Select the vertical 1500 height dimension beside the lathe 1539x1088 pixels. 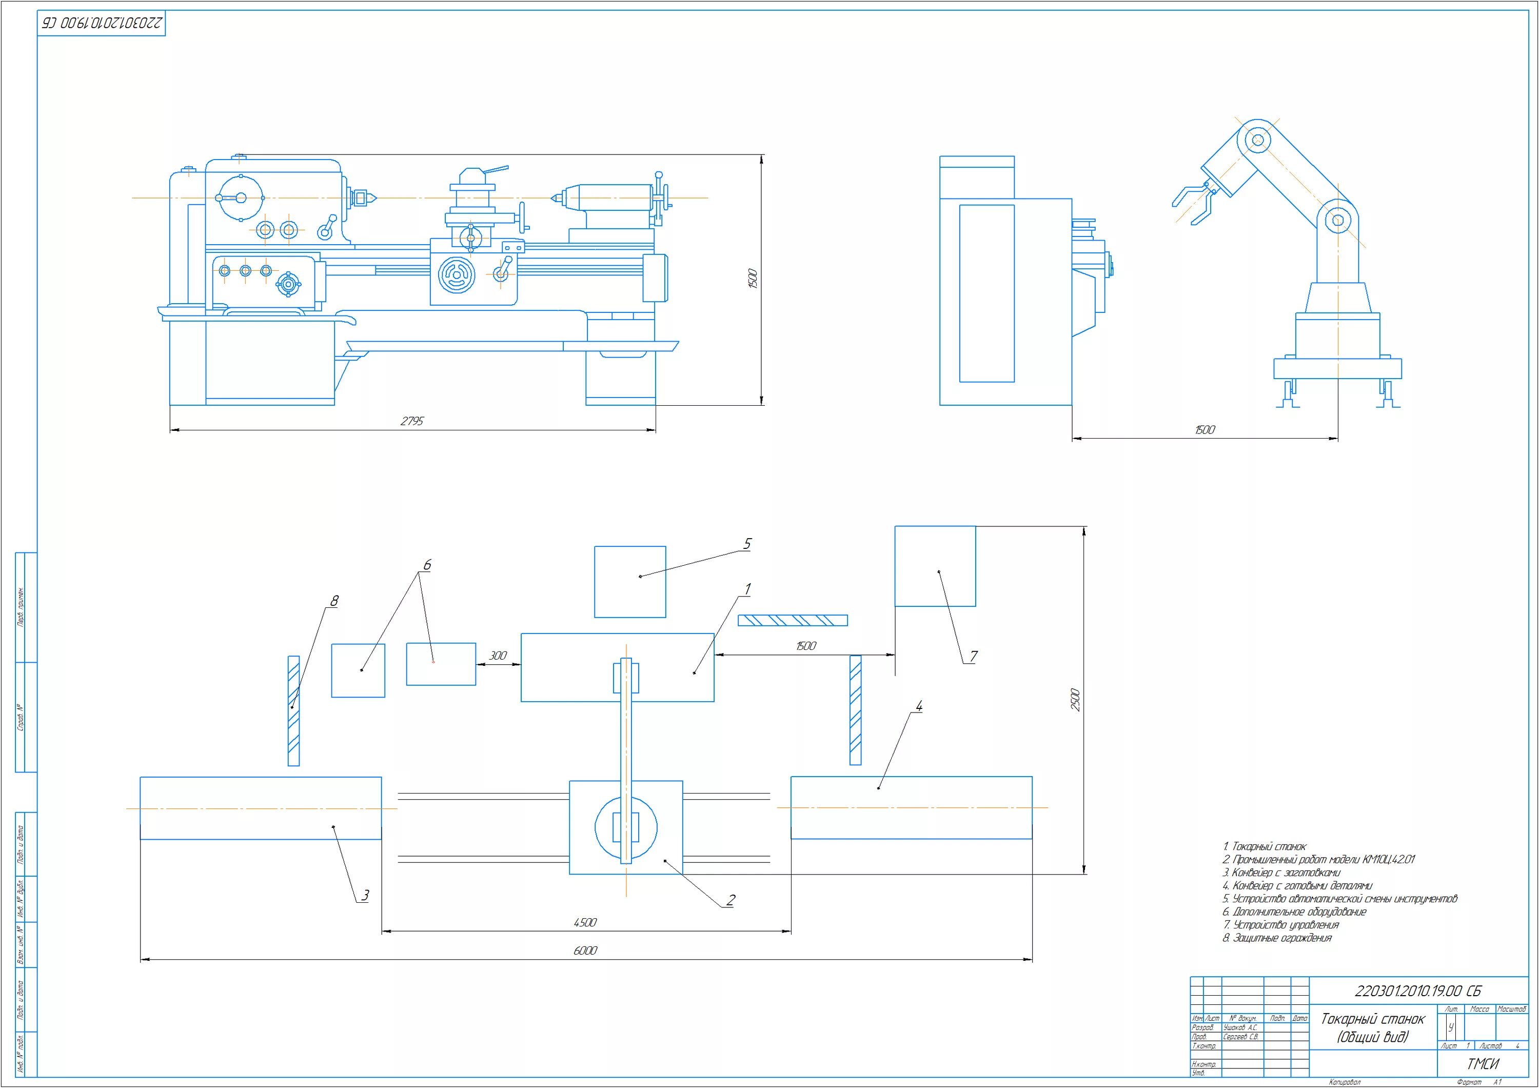click(x=753, y=279)
